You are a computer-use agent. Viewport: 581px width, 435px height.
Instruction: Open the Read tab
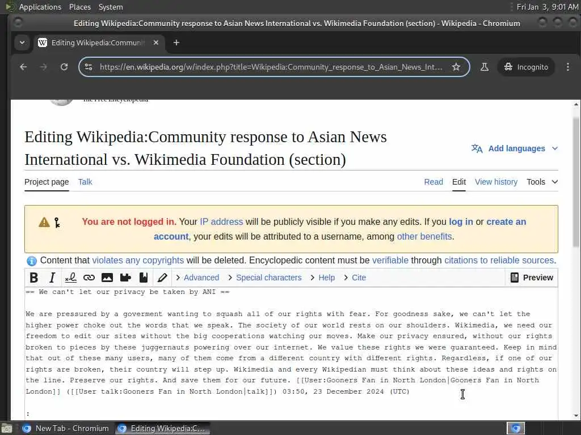(x=433, y=182)
